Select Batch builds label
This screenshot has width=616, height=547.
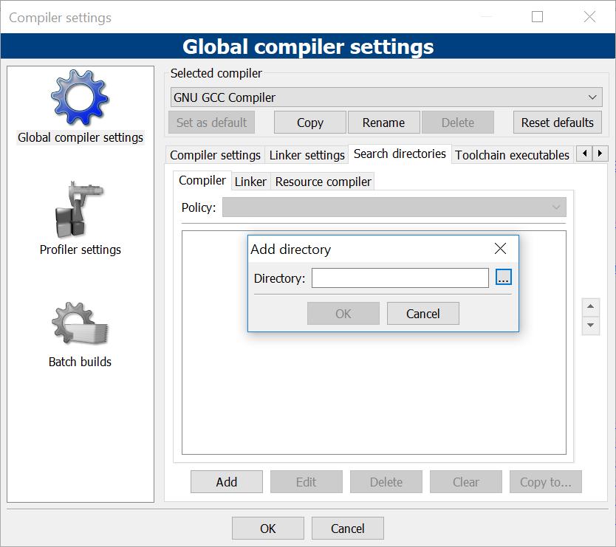click(80, 361)
